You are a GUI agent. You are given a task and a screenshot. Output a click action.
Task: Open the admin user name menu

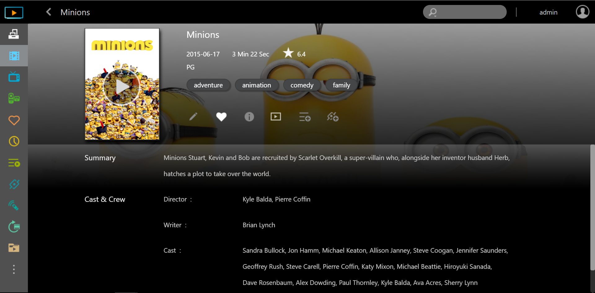548,12
